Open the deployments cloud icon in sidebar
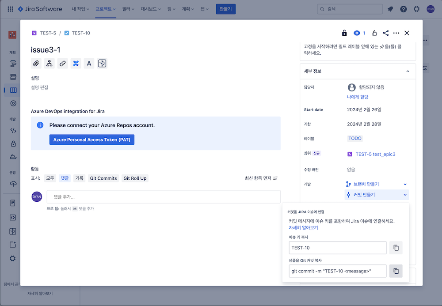Screen dimensions: 442x306 click(13, 184)
